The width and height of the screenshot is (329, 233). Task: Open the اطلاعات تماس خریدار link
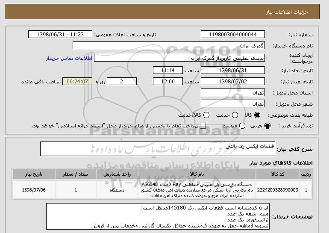click(69, 58)
